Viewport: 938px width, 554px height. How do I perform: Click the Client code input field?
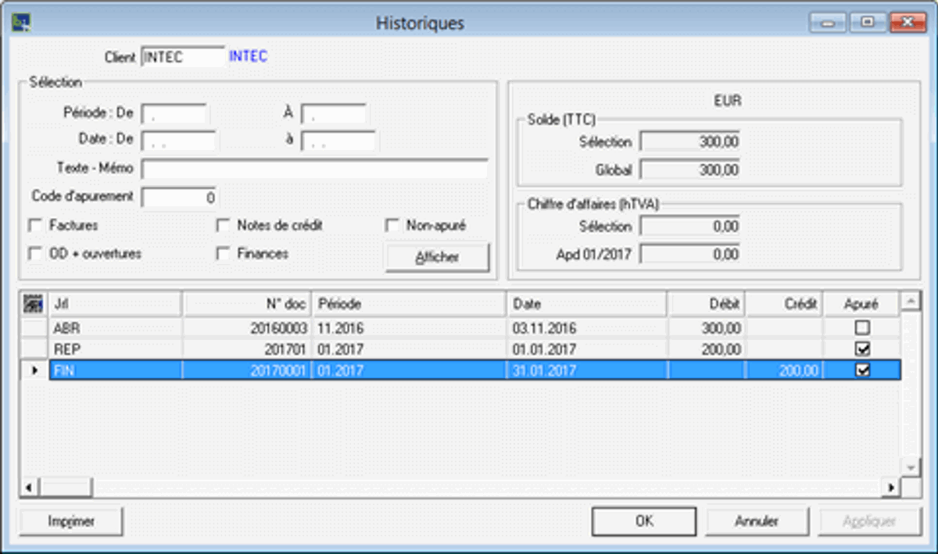[183, 57]
